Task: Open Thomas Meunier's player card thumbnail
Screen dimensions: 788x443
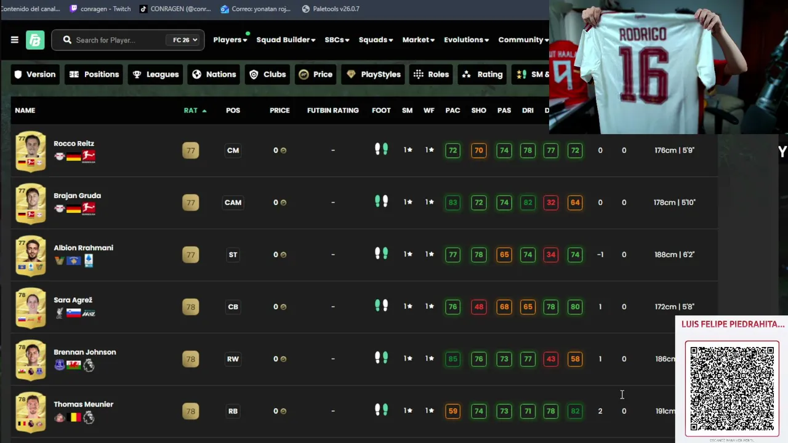Action: coord(31,412)
